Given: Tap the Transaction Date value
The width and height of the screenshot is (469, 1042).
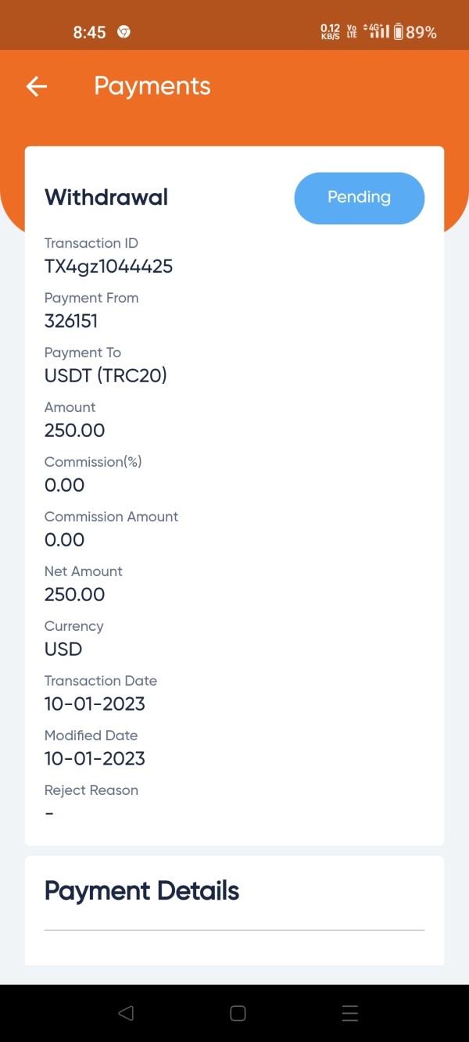Looking at the screenshot, I should 95,704.
